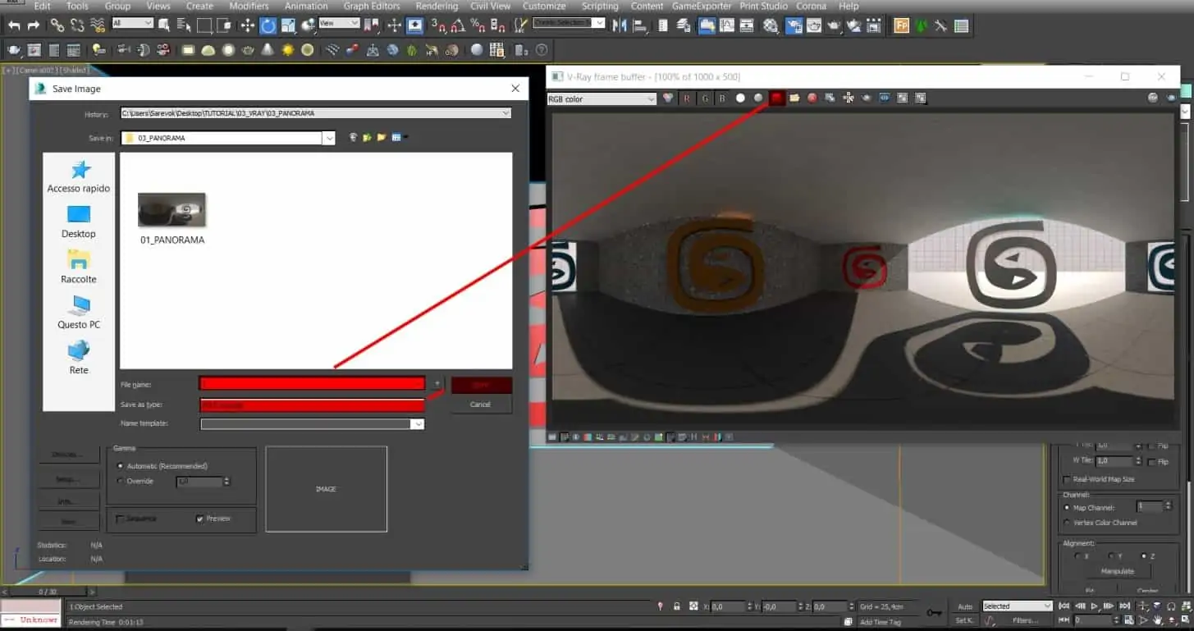The image size is (1194, 631).
Task: Click the cone primitive icon
Action: click(x=268, y=50)
